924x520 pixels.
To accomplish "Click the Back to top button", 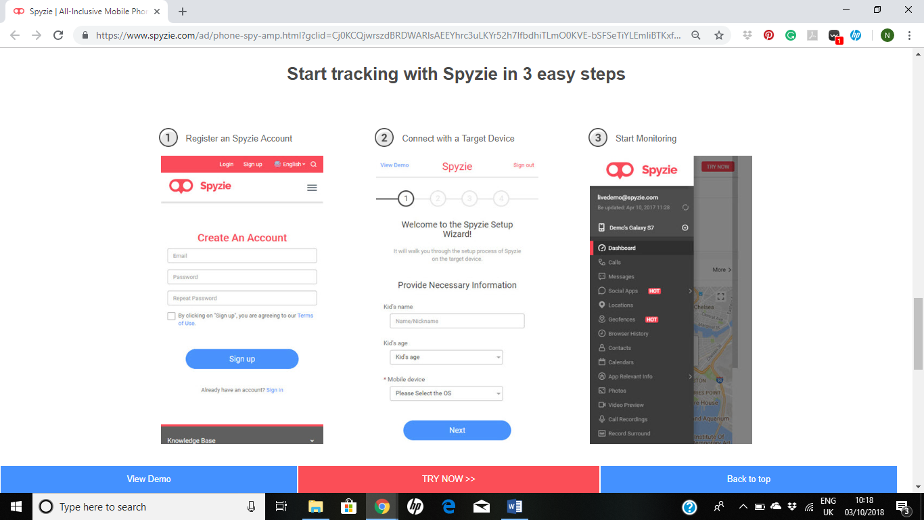I will (748, 479).
